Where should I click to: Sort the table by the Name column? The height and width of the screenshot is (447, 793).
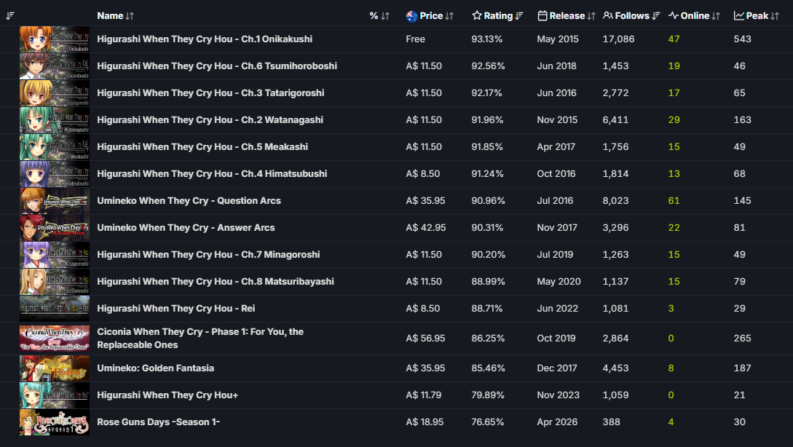115,16
